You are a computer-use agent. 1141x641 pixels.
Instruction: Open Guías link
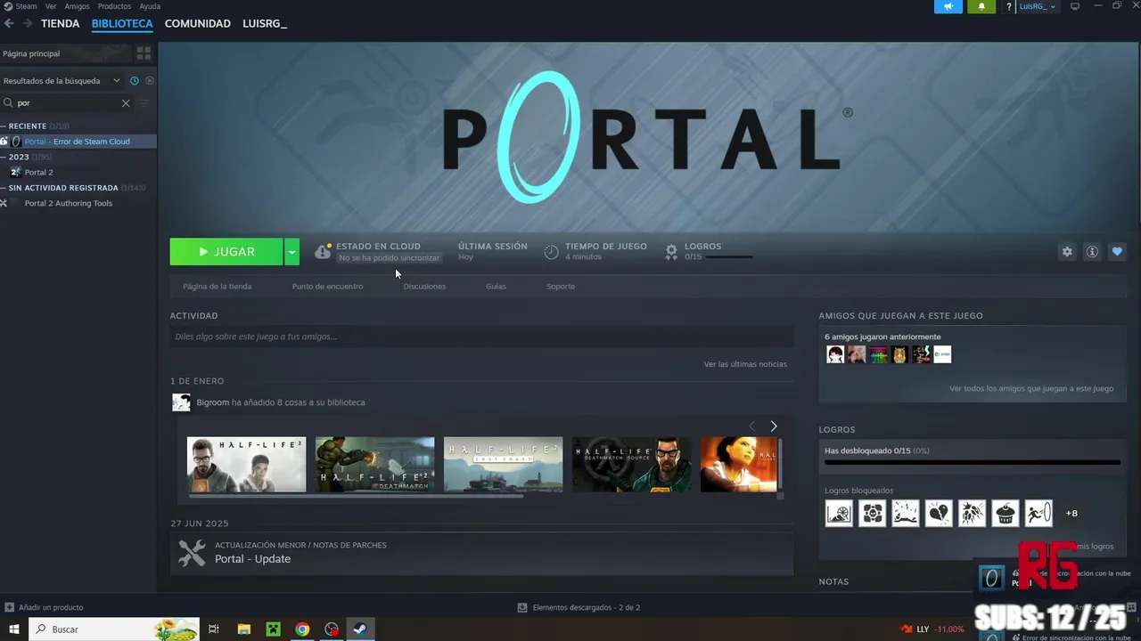pos(496,287)
